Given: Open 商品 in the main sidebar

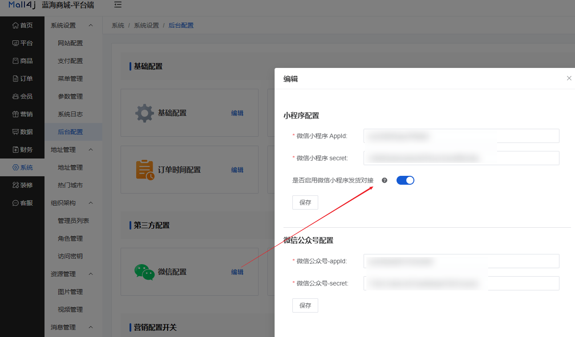Looking at the screenshot, I should coord(22,61).
